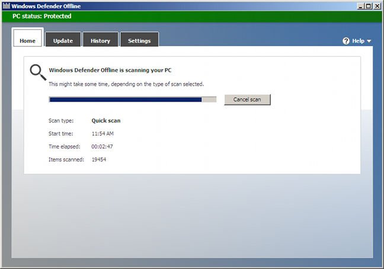Click the 'Scan type:' label

click(61, 121)
